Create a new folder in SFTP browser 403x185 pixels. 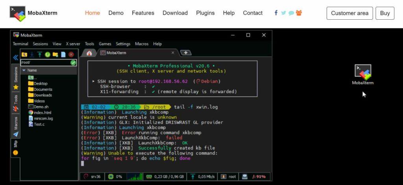55,54
